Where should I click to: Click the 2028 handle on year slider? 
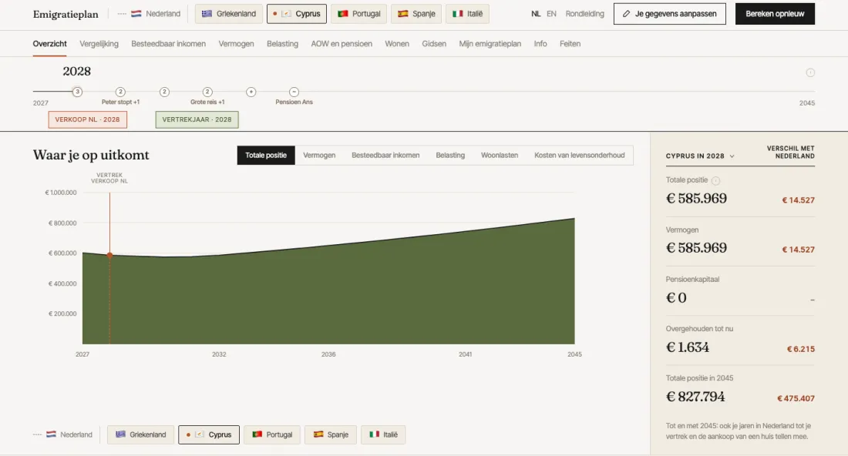click(77, 92)
